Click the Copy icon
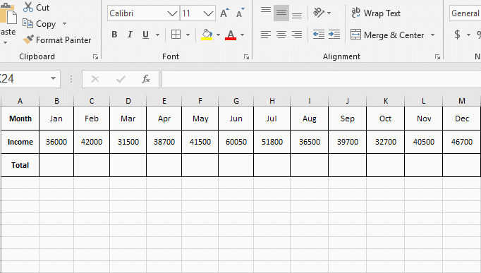The height and width of the screenshot is (273, 481). (28, 23)
